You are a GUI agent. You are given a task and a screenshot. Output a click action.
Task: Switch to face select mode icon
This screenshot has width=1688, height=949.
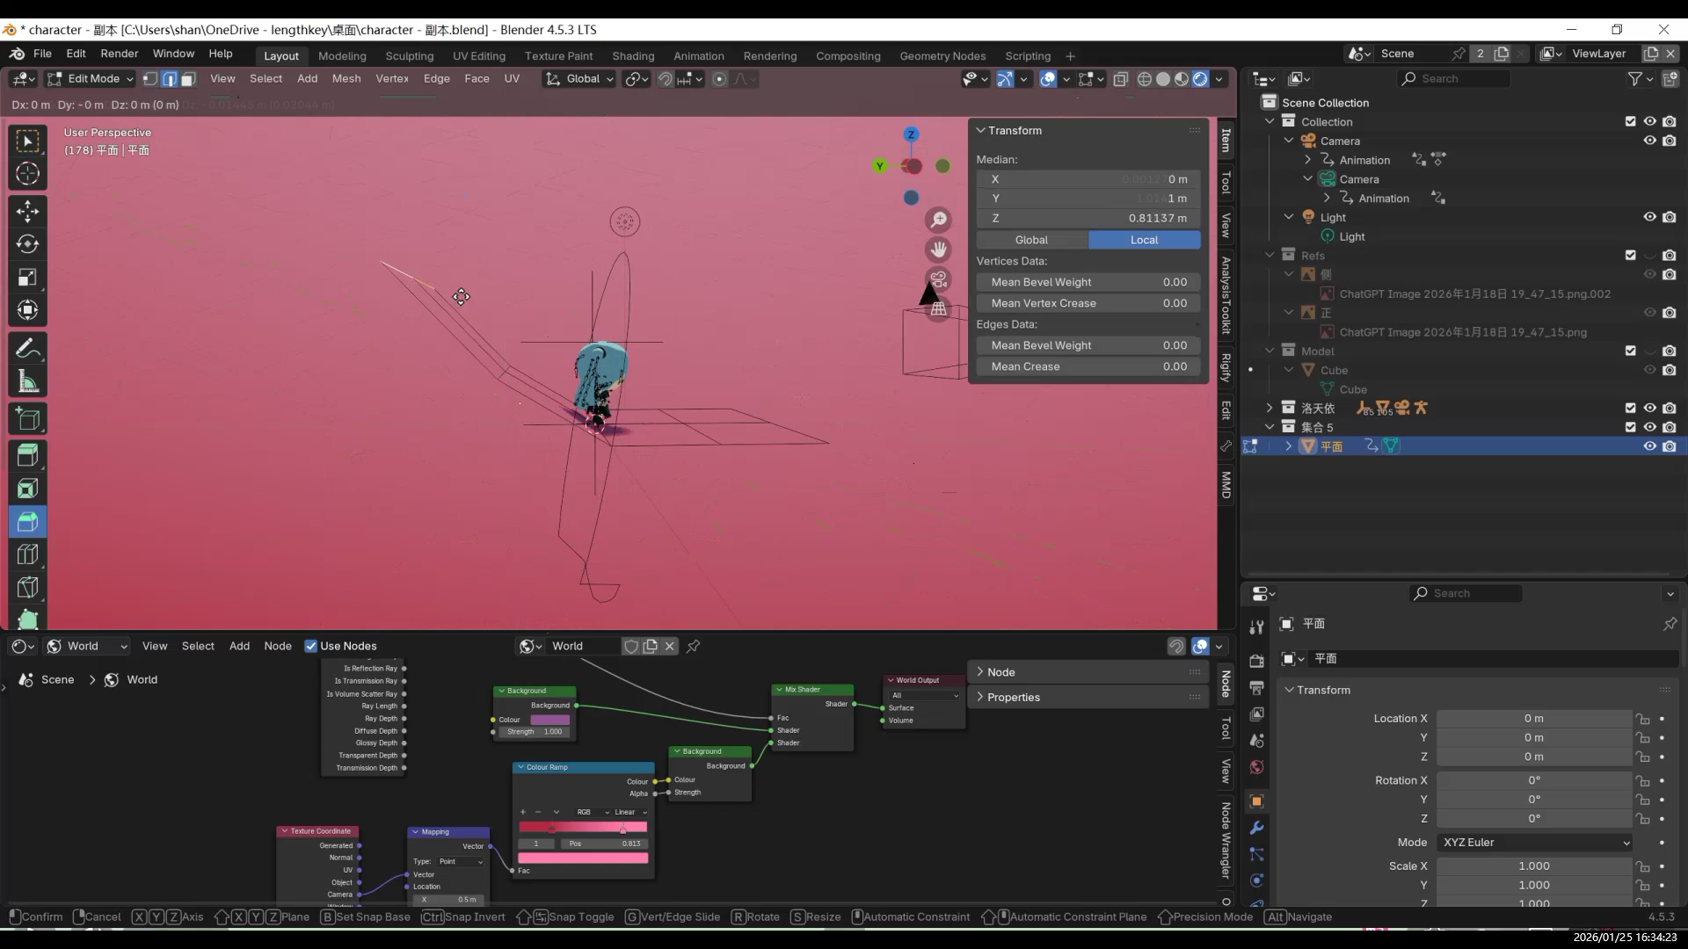[x=188, y=79]
